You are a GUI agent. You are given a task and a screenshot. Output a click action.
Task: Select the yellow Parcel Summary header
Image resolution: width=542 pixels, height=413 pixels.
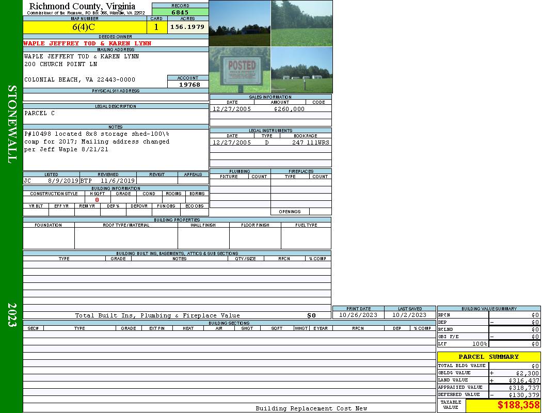488,357
